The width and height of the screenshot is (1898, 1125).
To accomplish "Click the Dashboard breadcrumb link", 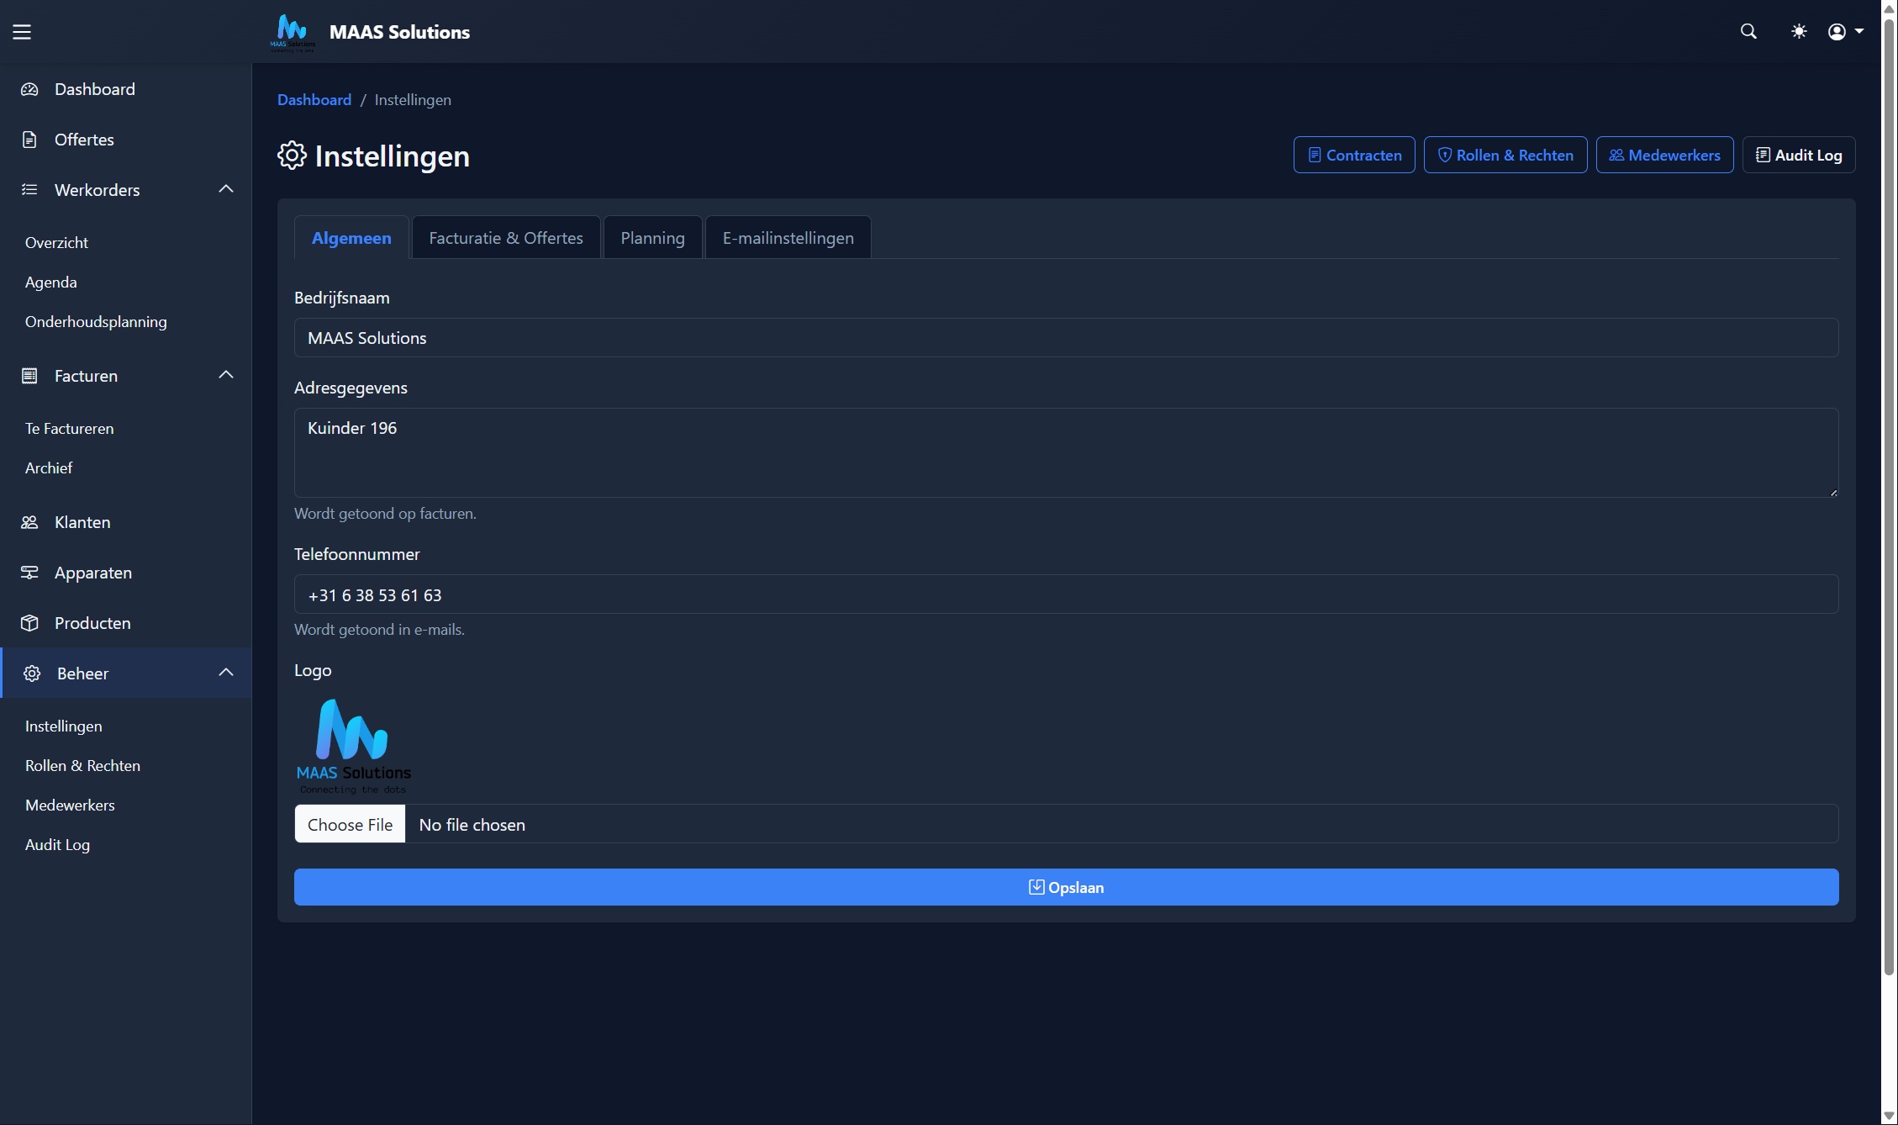I will pyautogui.click(x=314, y=100).
